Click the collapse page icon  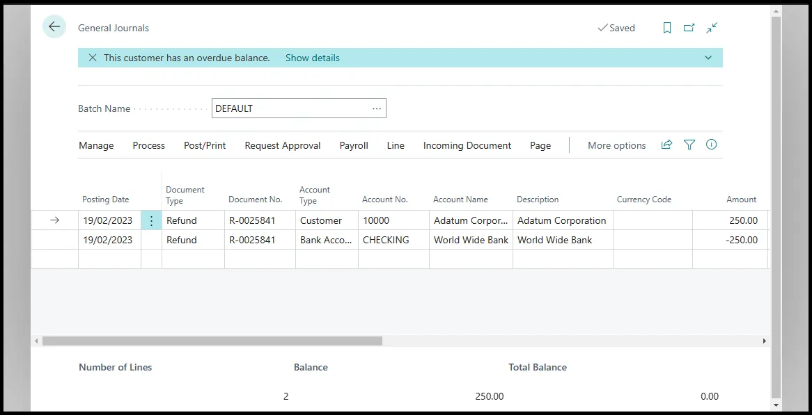(712, 28)
